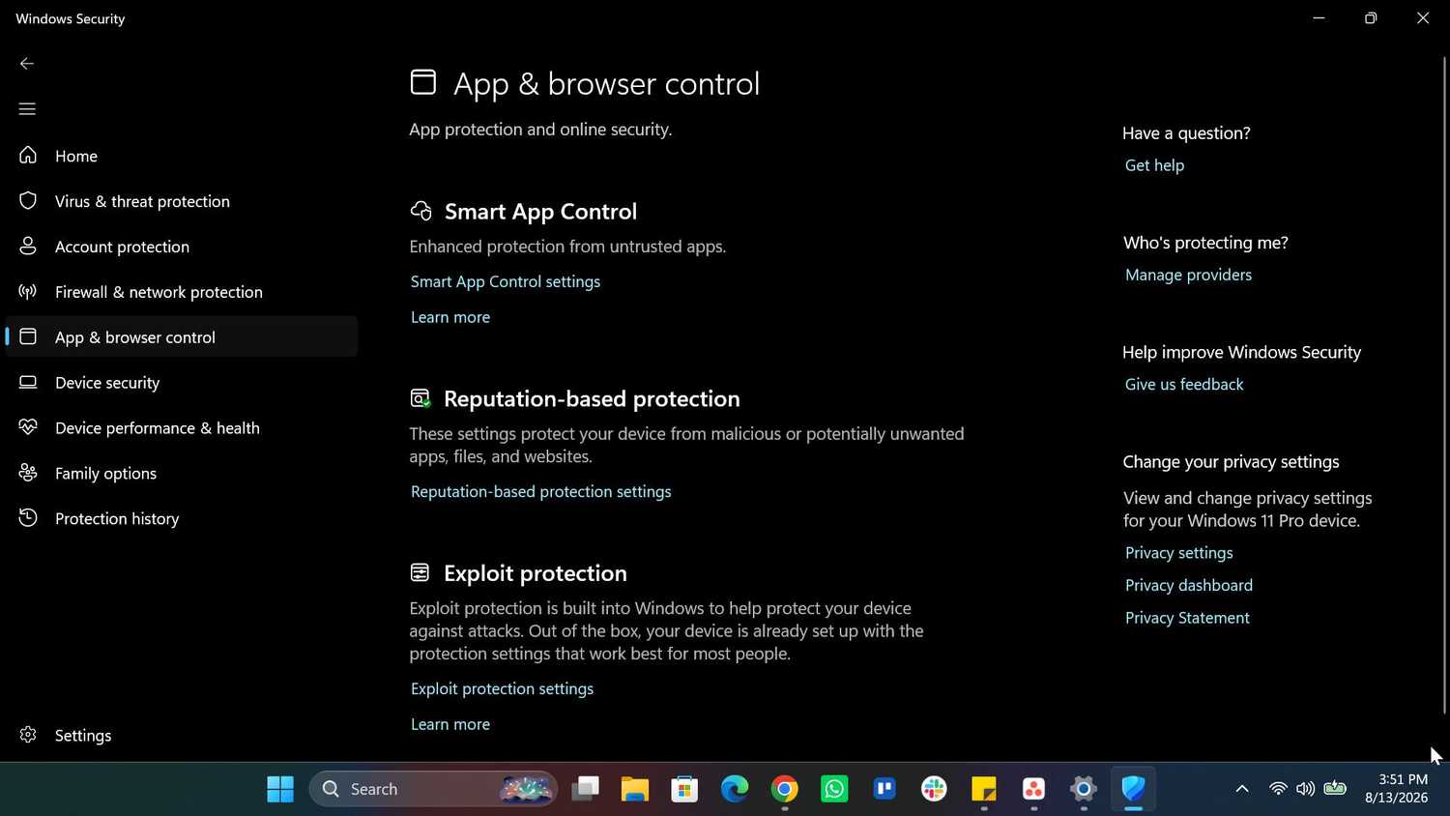The image size is (1450, 816).
Task: Click the back arrow icon
Action: (x=27, y=64)
